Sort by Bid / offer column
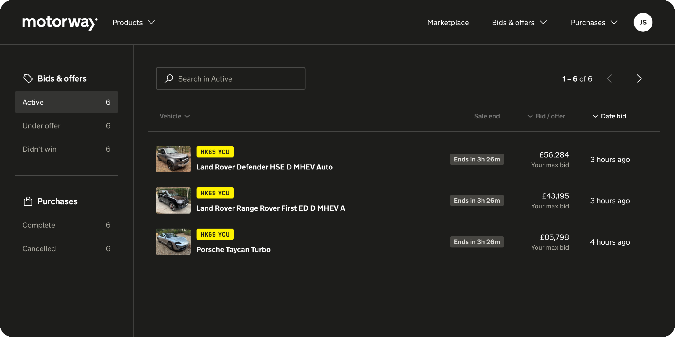675x337 pixels. pos(546,116)
